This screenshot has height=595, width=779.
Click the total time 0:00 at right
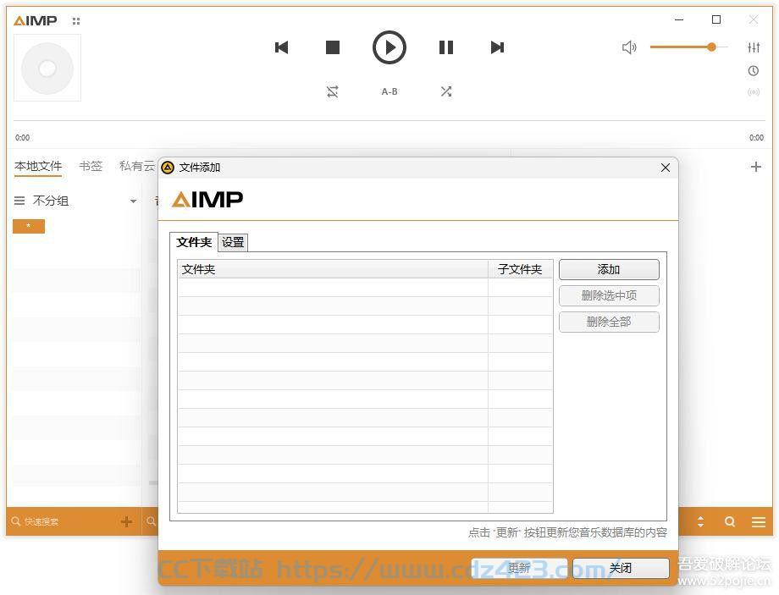click(757, 138)
